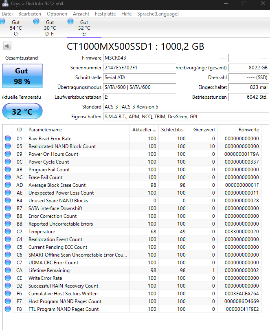Click the CT1000MX500SSD1 : 1000,2 GB title

pyautogui.click(x=135, y=47)
